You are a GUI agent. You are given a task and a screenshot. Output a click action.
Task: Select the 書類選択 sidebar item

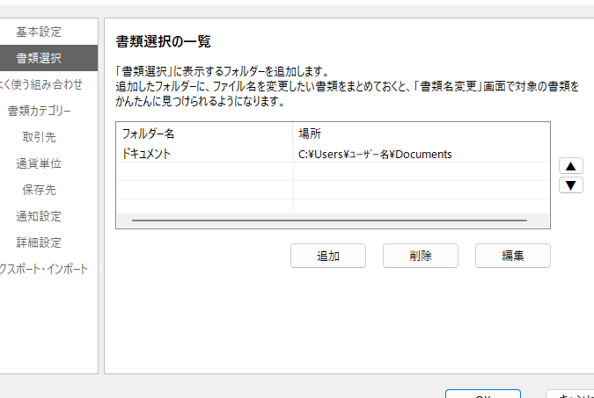(40, 58)
